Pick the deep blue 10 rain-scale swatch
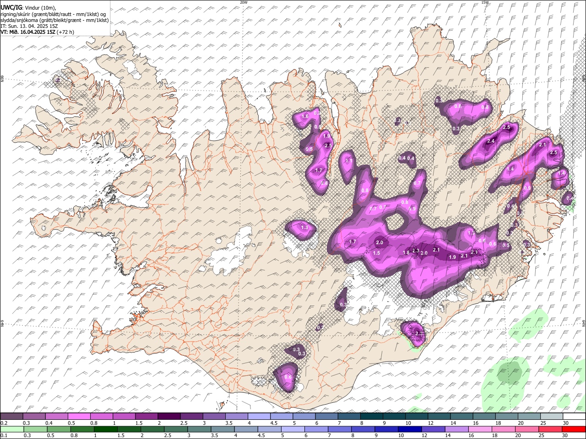586x439 pixels. click(410, 429)
